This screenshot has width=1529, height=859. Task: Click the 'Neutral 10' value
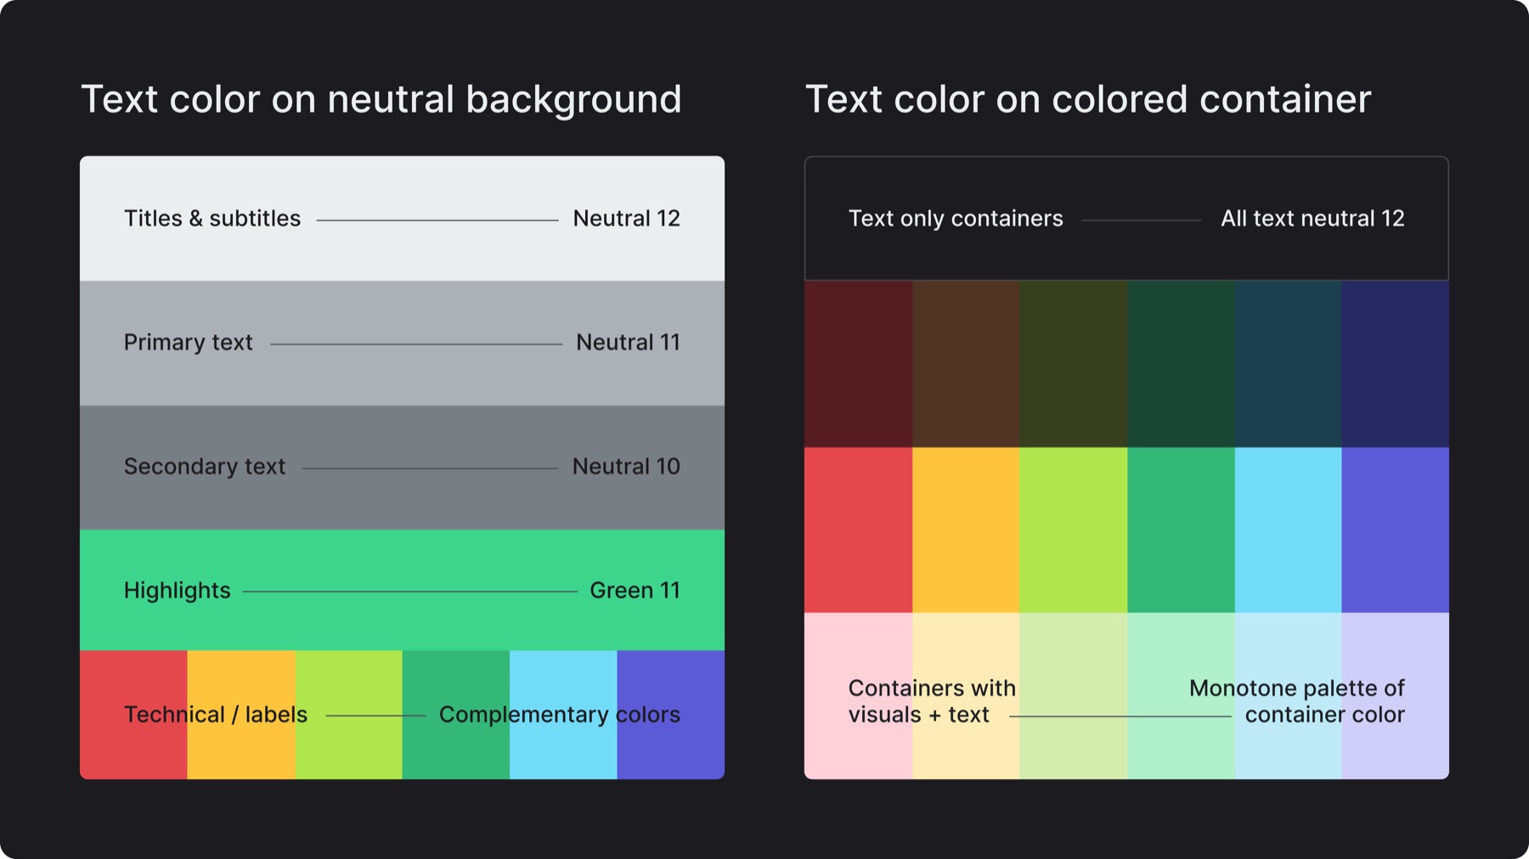[626, 466]
